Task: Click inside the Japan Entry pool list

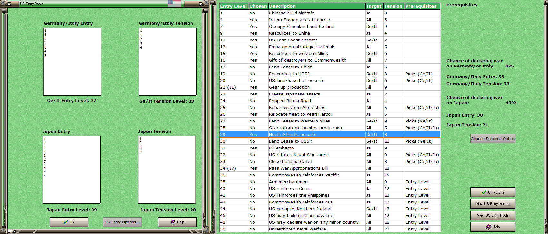Action: tap(72, 170)
